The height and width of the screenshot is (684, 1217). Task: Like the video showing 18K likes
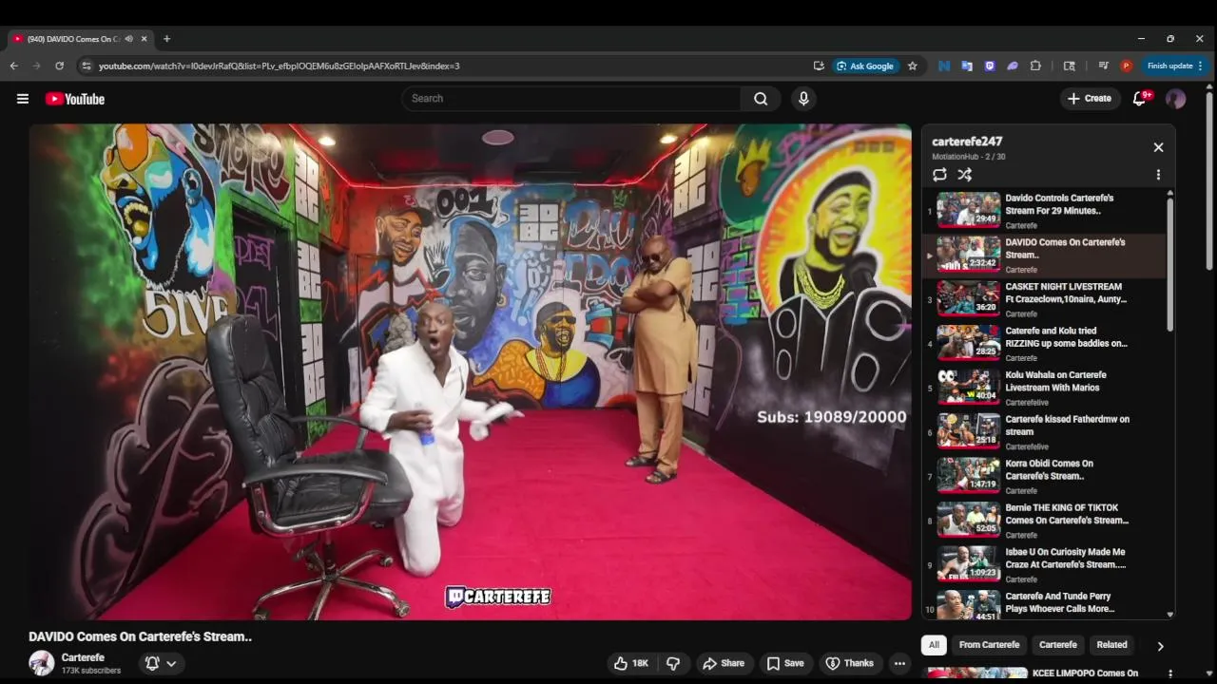click(632, 663)
